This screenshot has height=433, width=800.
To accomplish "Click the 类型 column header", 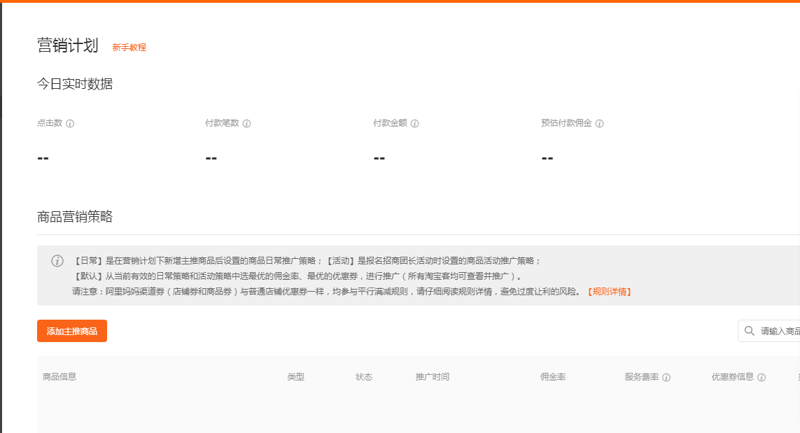I will coord(295,377).
